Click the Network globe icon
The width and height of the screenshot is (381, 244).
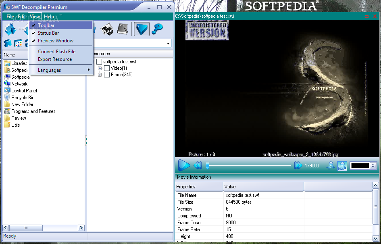click(7, 83)
